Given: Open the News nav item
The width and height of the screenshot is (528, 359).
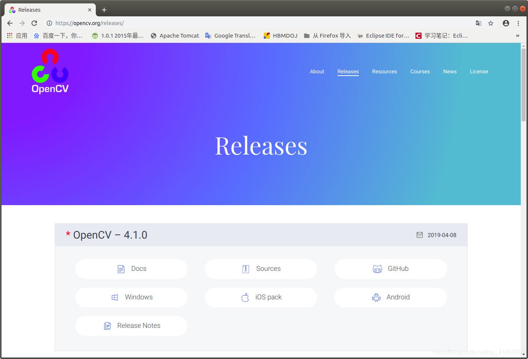Looking at the screenshot, I should click(x=450, y=71).
